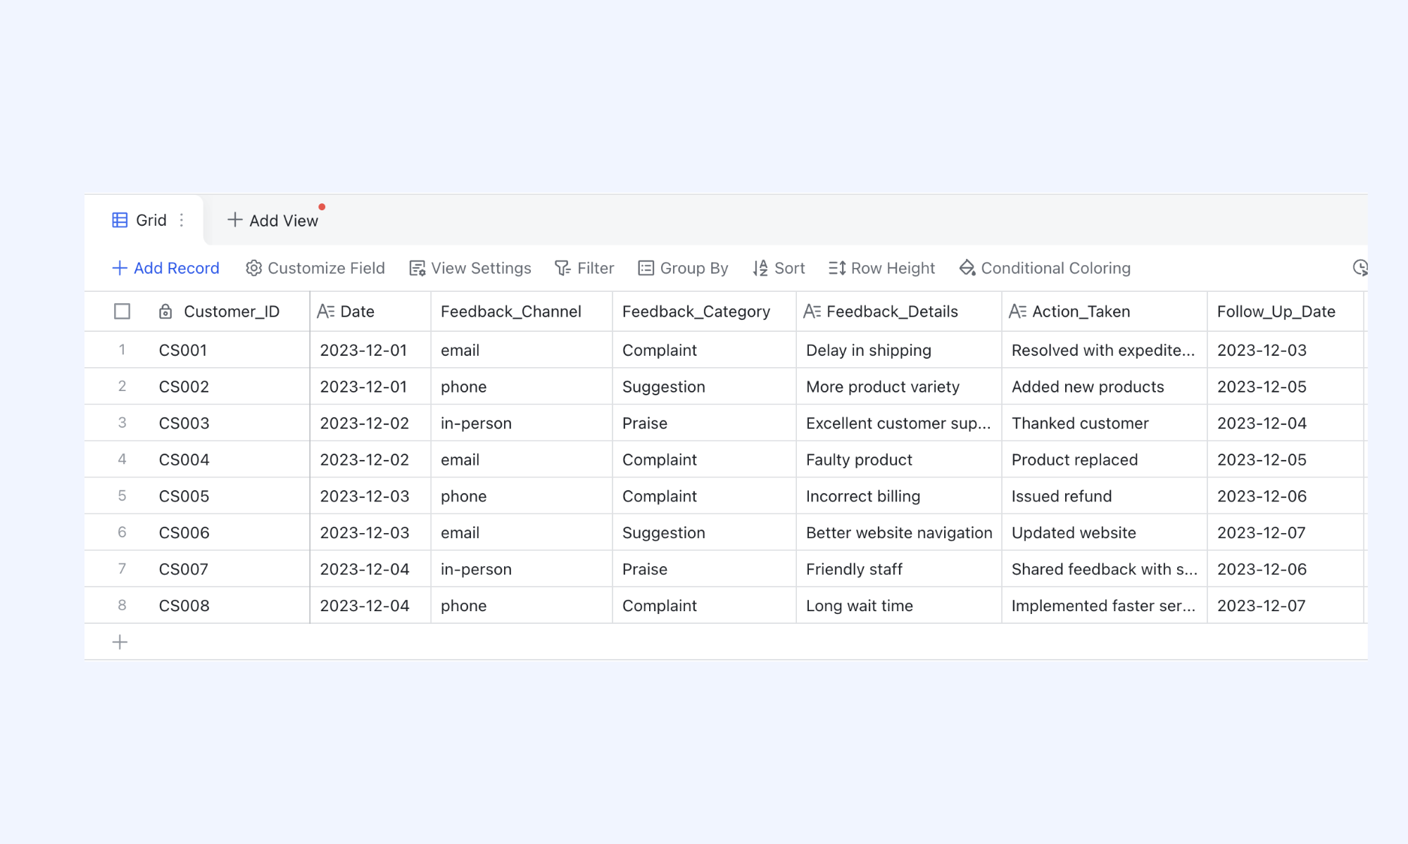Screen dimensions: 1408x844
Task: Click the history clock icon
Action: [1360, 268]
